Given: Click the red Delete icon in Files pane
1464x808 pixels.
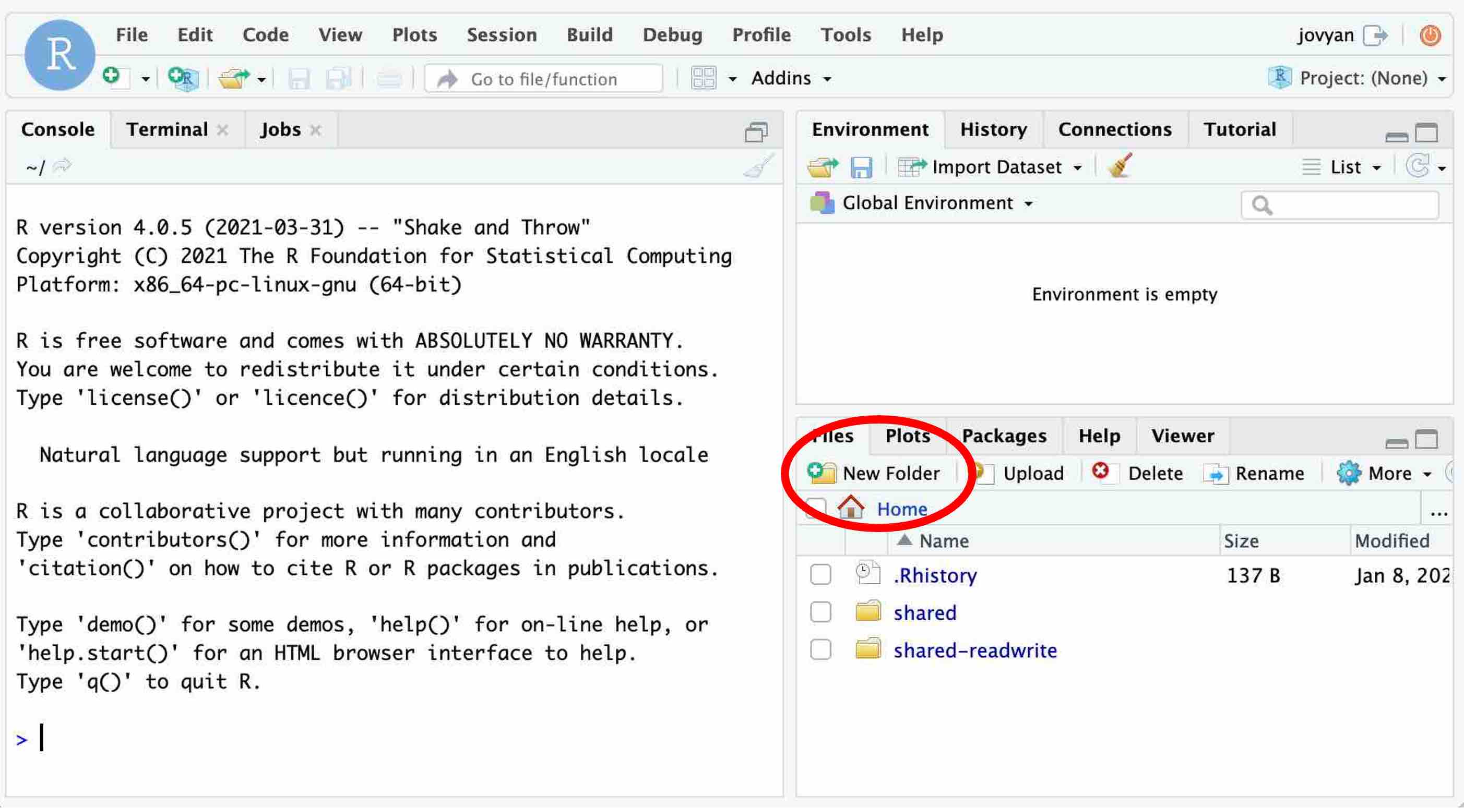Looking at the screenshot, I should pyautogui.click(x=1100, y=471).
